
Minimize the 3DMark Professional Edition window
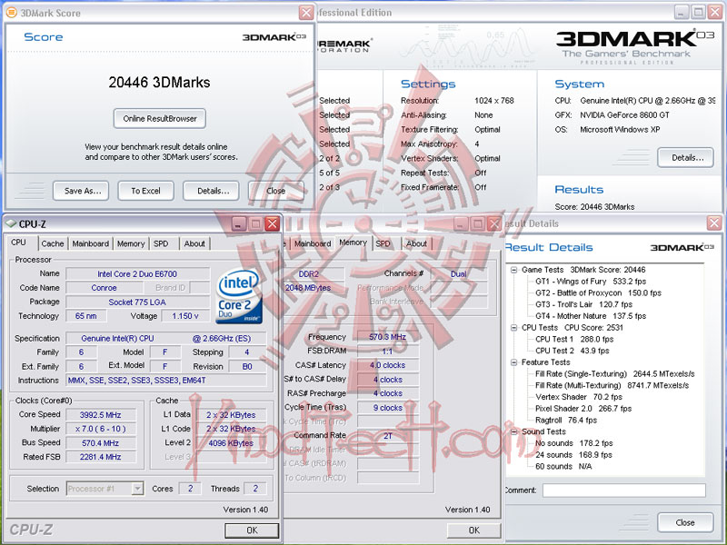click(681, 12)
